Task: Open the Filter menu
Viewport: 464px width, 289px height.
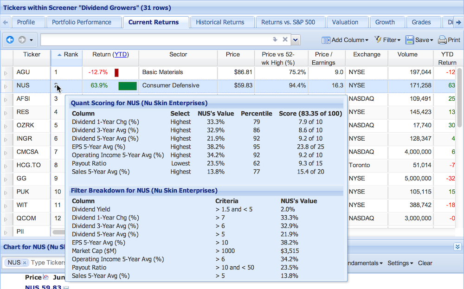Action: click(387, 39)
